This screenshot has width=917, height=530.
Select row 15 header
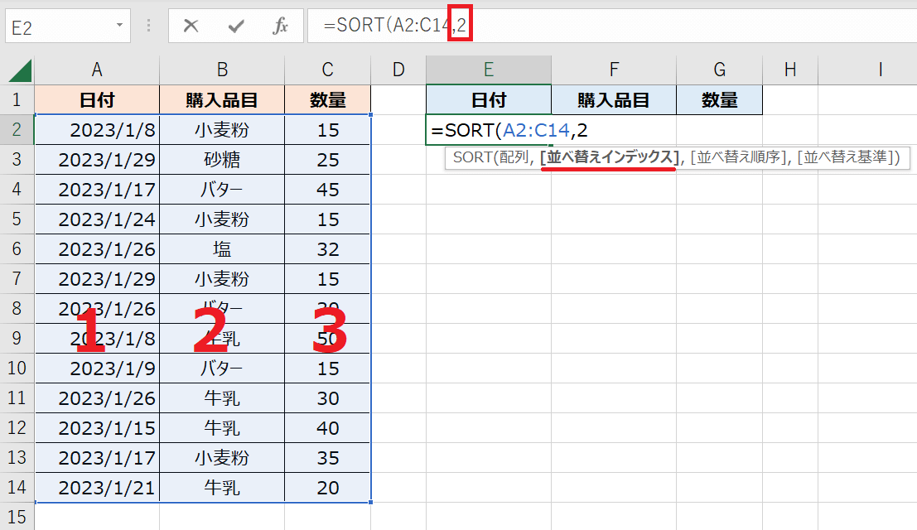pos(17,517)
